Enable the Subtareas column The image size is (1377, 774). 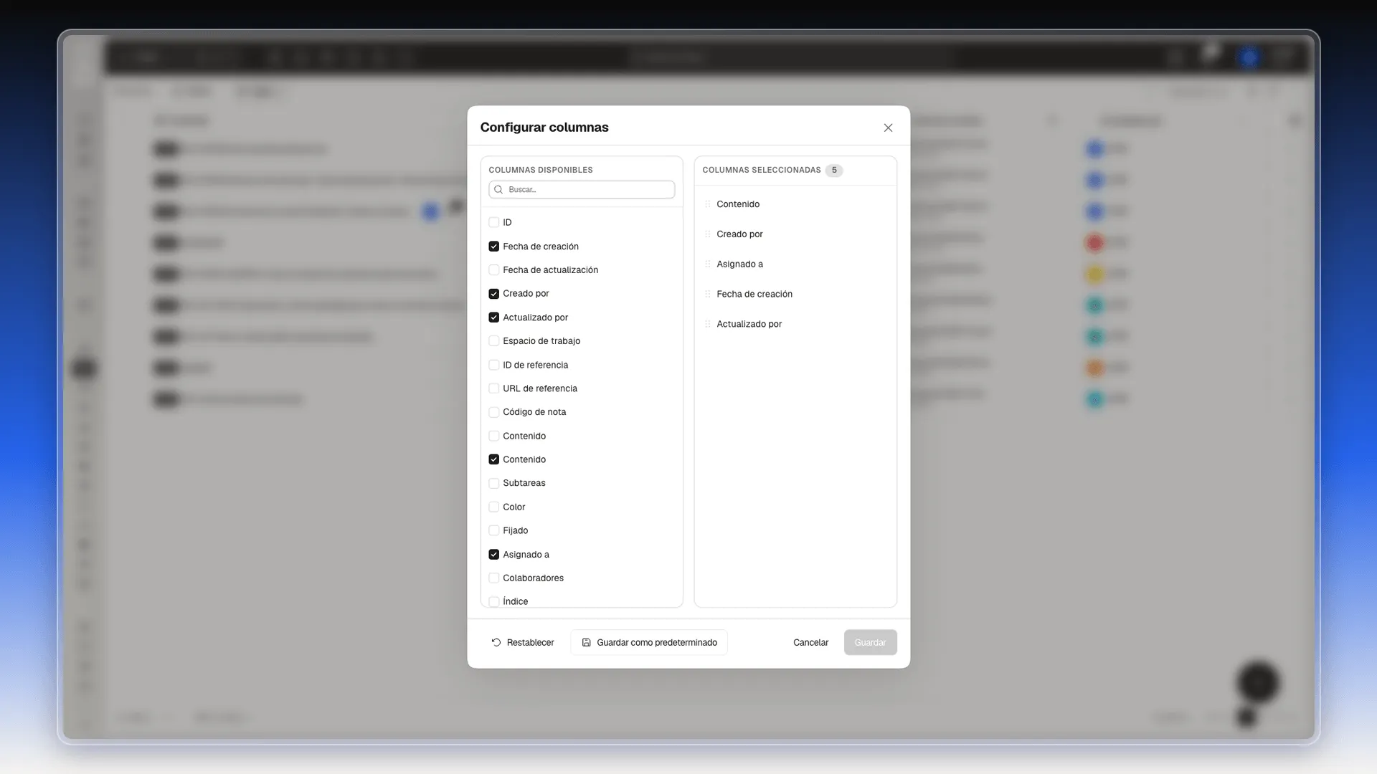493,483
